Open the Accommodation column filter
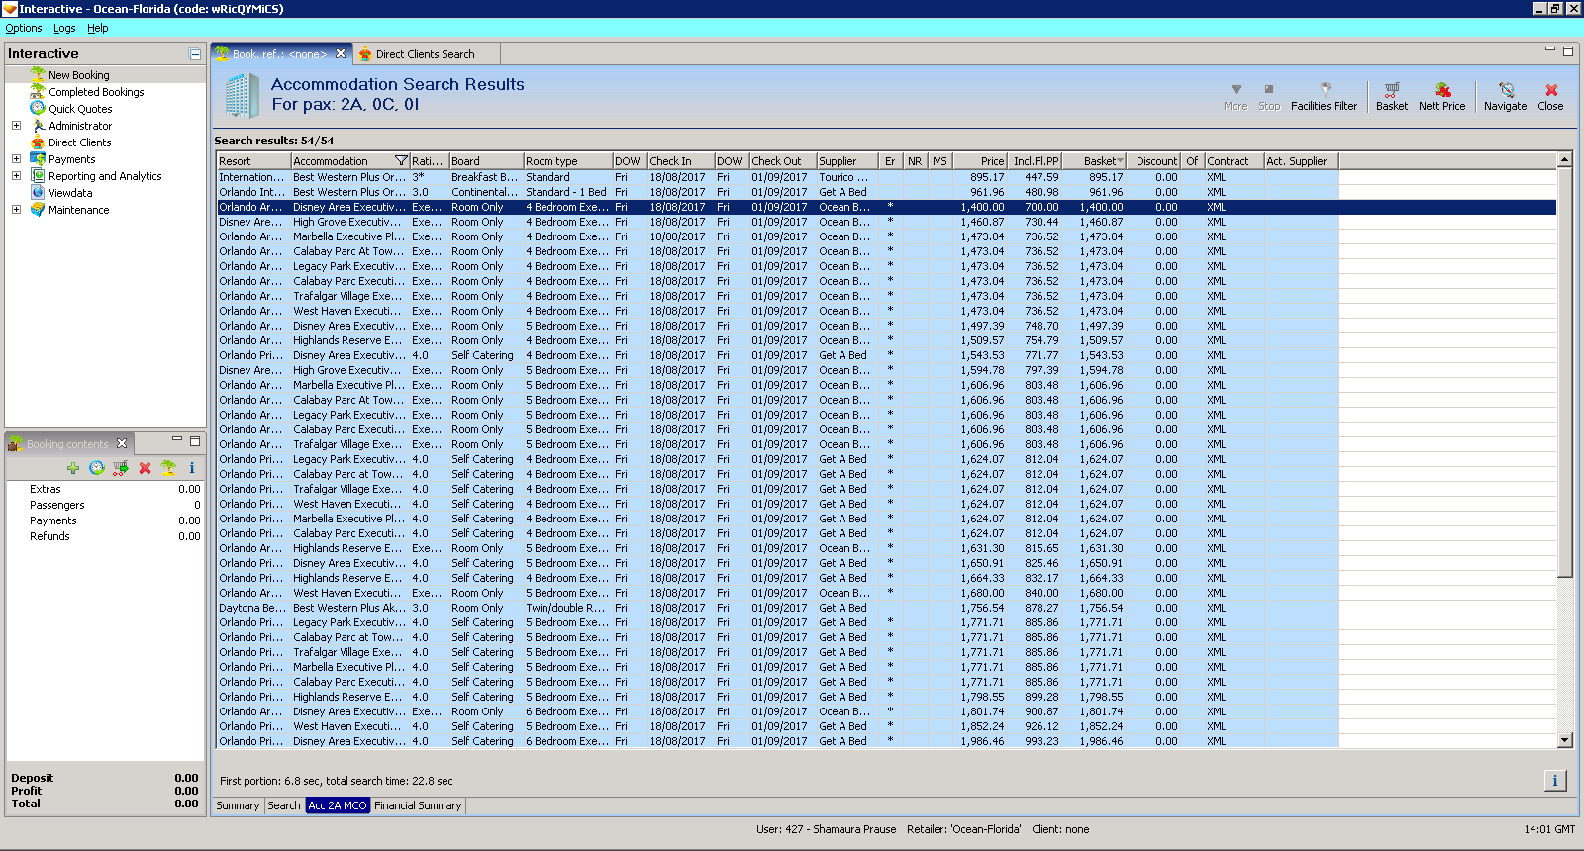The height and width of the screenshot is (851, 1584). tap(401, 161)
